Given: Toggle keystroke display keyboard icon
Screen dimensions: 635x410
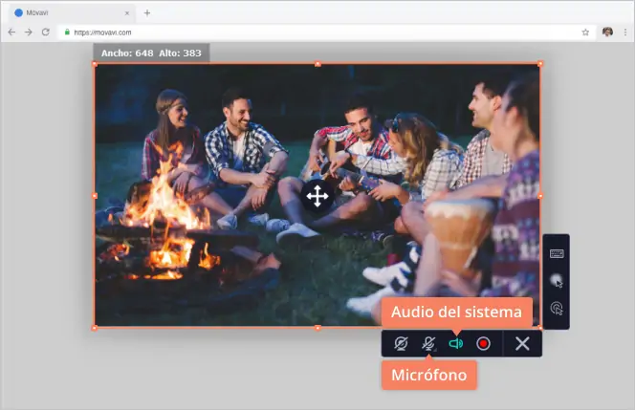Looking at the screenshot, I should pos(557,254).
